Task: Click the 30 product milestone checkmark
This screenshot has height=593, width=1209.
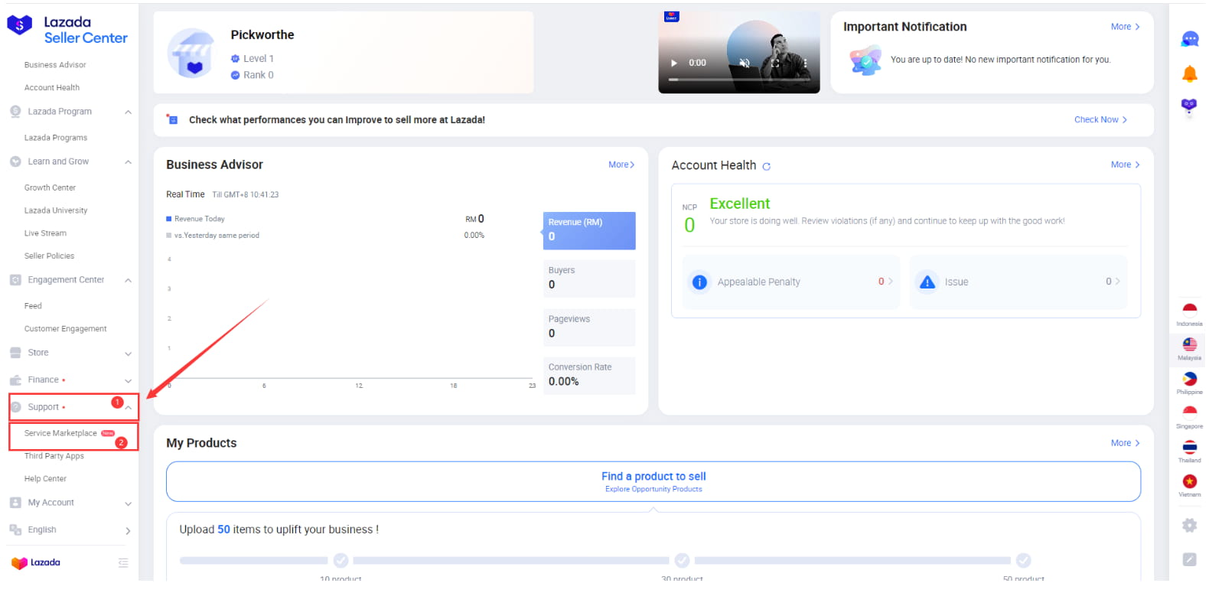Action: click(682, 561)
